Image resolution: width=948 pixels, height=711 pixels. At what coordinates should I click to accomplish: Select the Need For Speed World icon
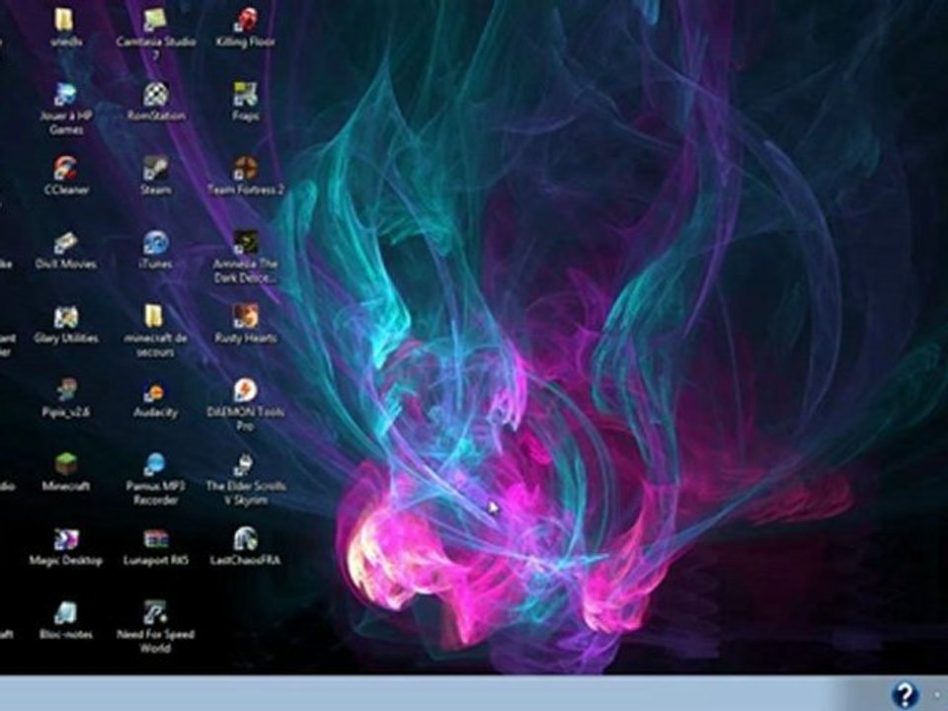[155, 613]
